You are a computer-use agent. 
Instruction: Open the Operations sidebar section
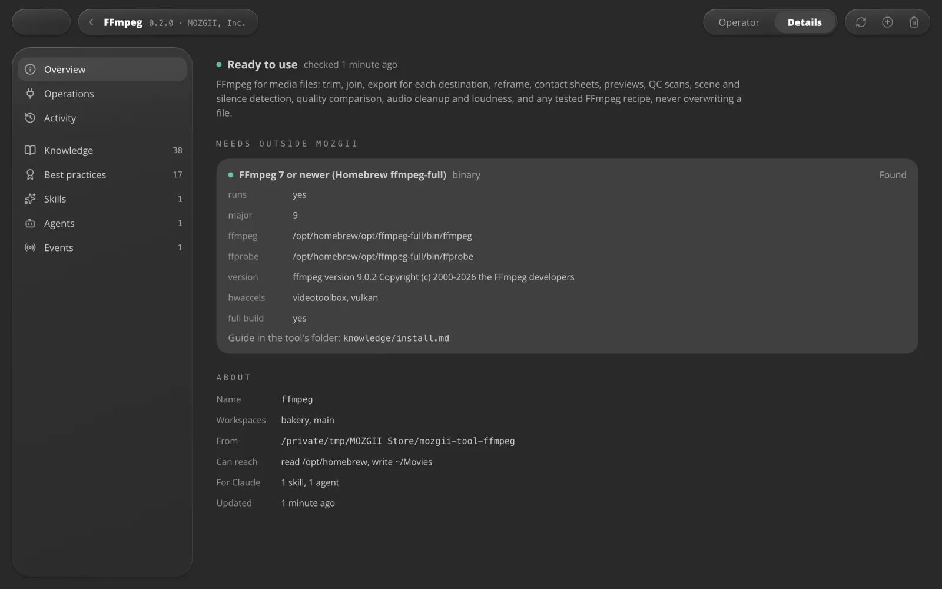(x=102, y=94)
